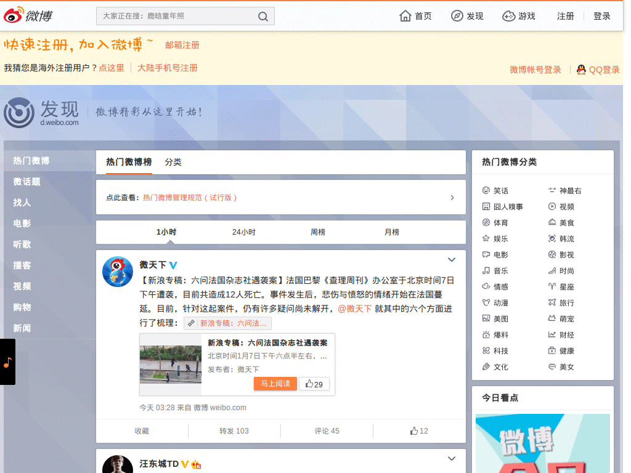Select the 月榜 ranking tab

(392, 232)
